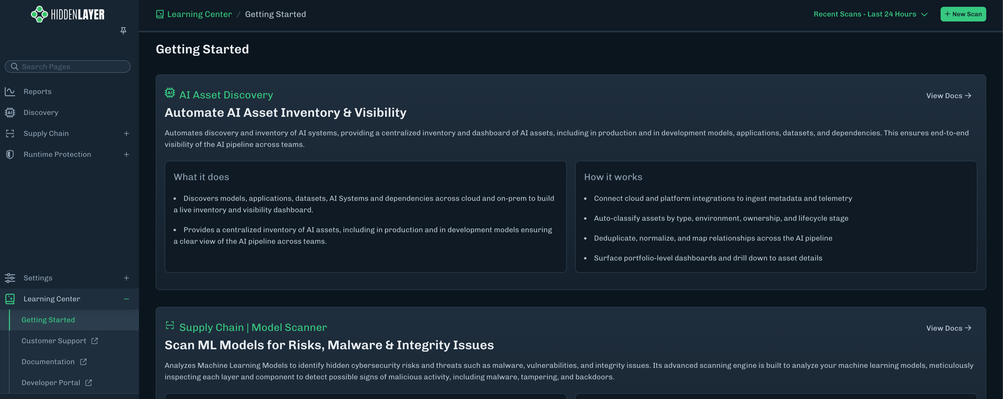Expand the Settings section
This screenshot has height=399, width=1003.
pyautogui.click(x=126, y=278)
